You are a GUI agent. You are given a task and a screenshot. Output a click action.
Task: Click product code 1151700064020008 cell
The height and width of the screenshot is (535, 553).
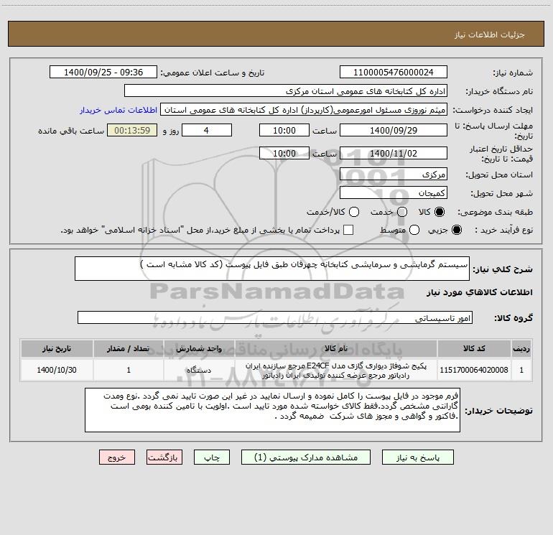coord(474,370)
